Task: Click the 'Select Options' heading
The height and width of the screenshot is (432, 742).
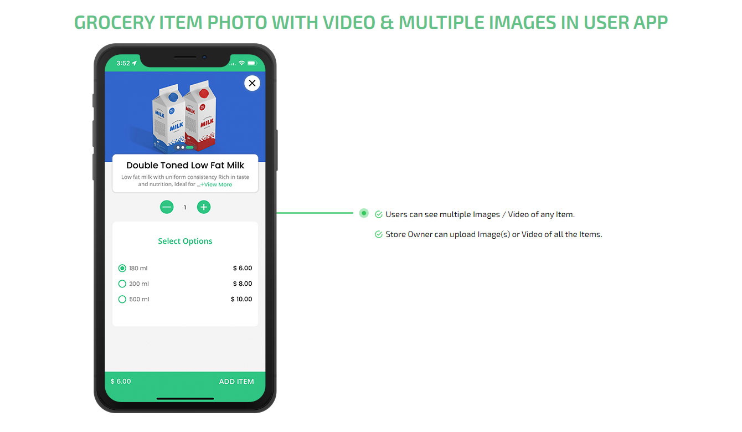Action: pyautogui.click(x=185, y=241)
